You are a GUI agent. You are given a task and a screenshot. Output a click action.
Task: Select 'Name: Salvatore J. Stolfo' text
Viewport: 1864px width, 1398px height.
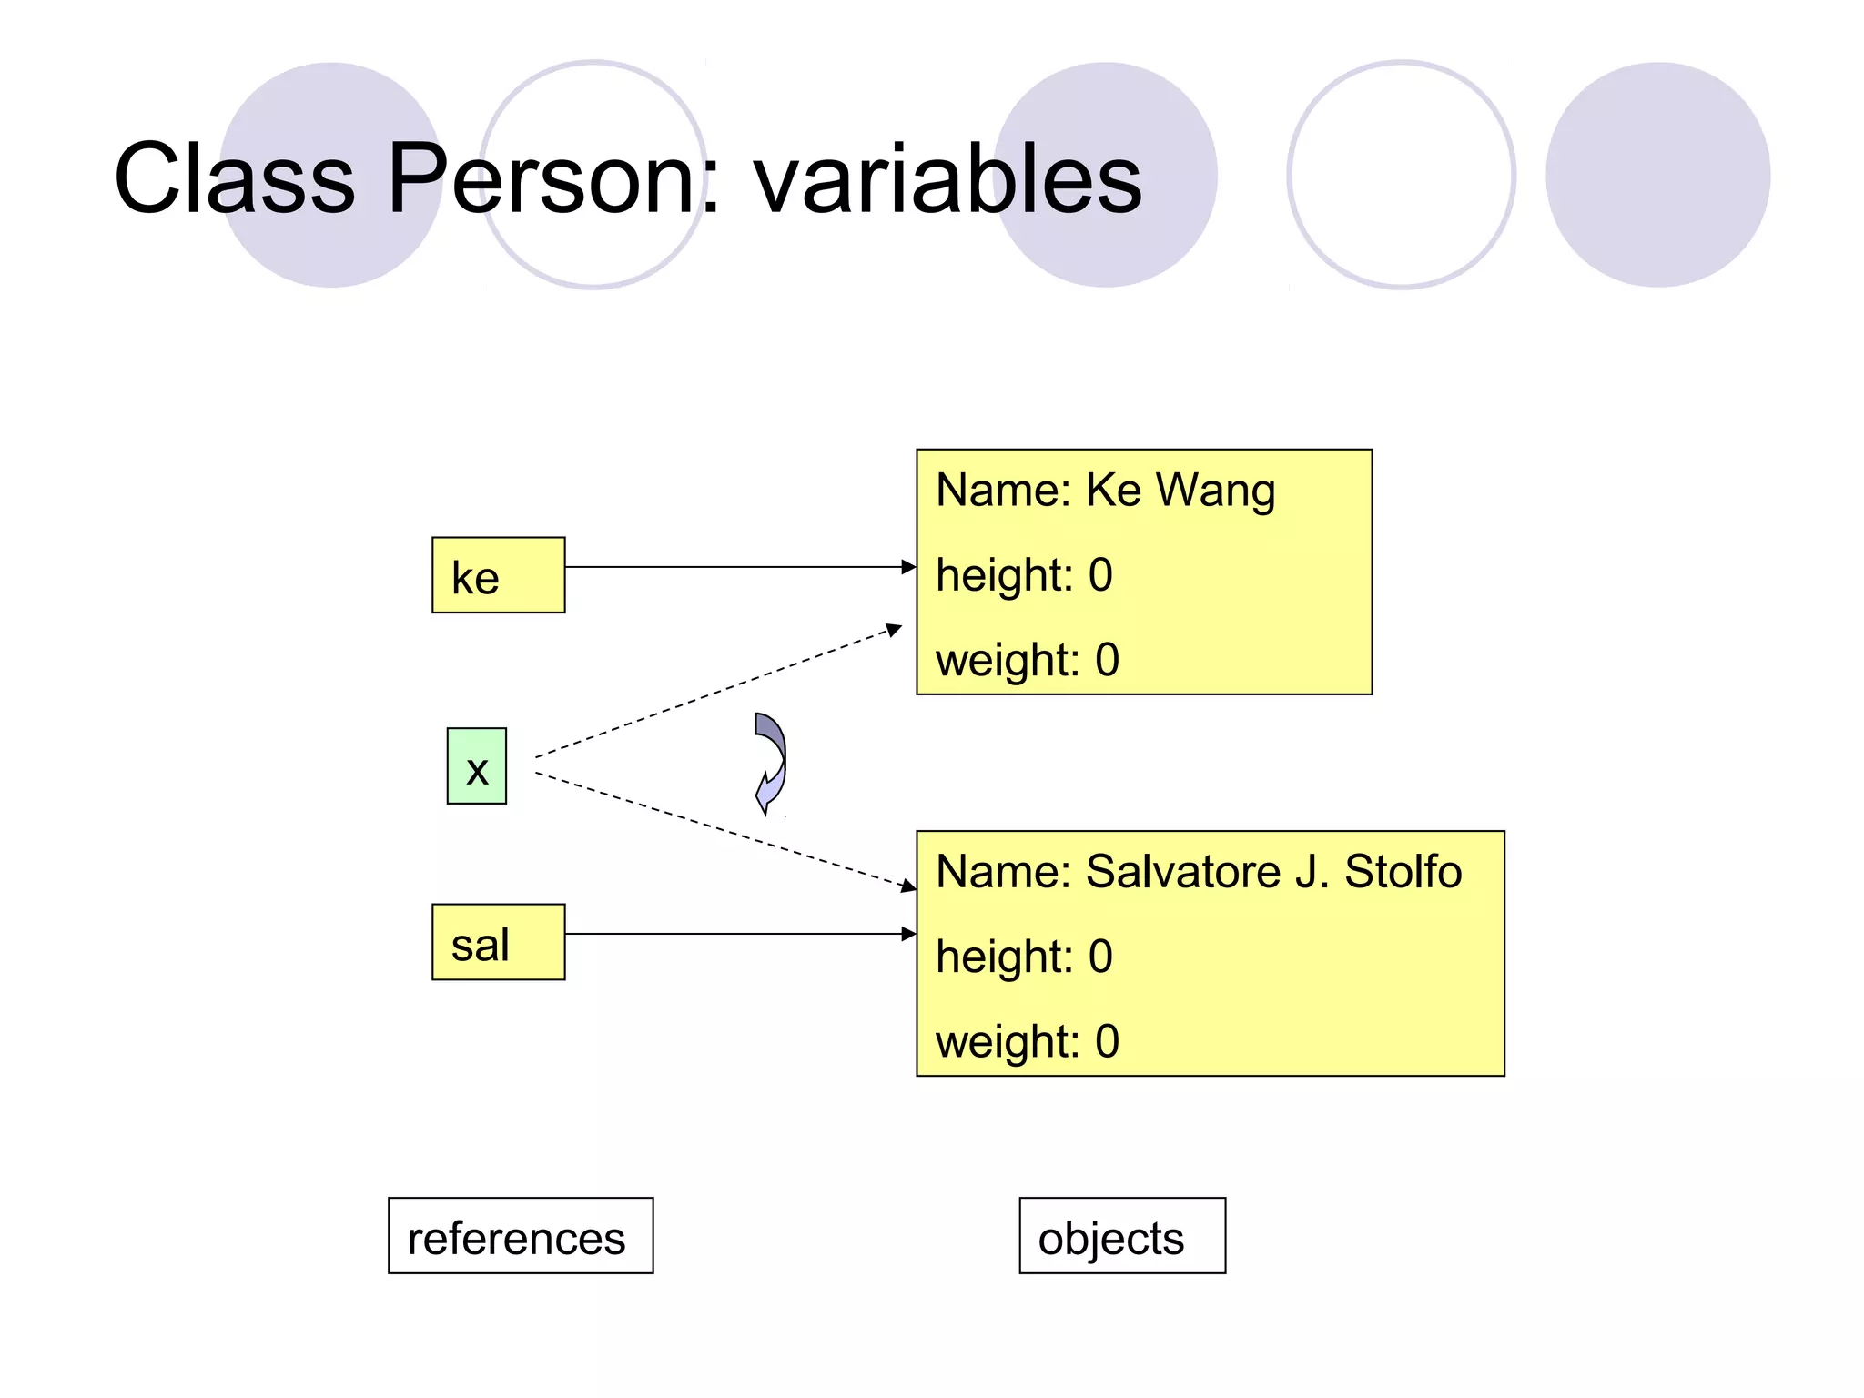1198,872
